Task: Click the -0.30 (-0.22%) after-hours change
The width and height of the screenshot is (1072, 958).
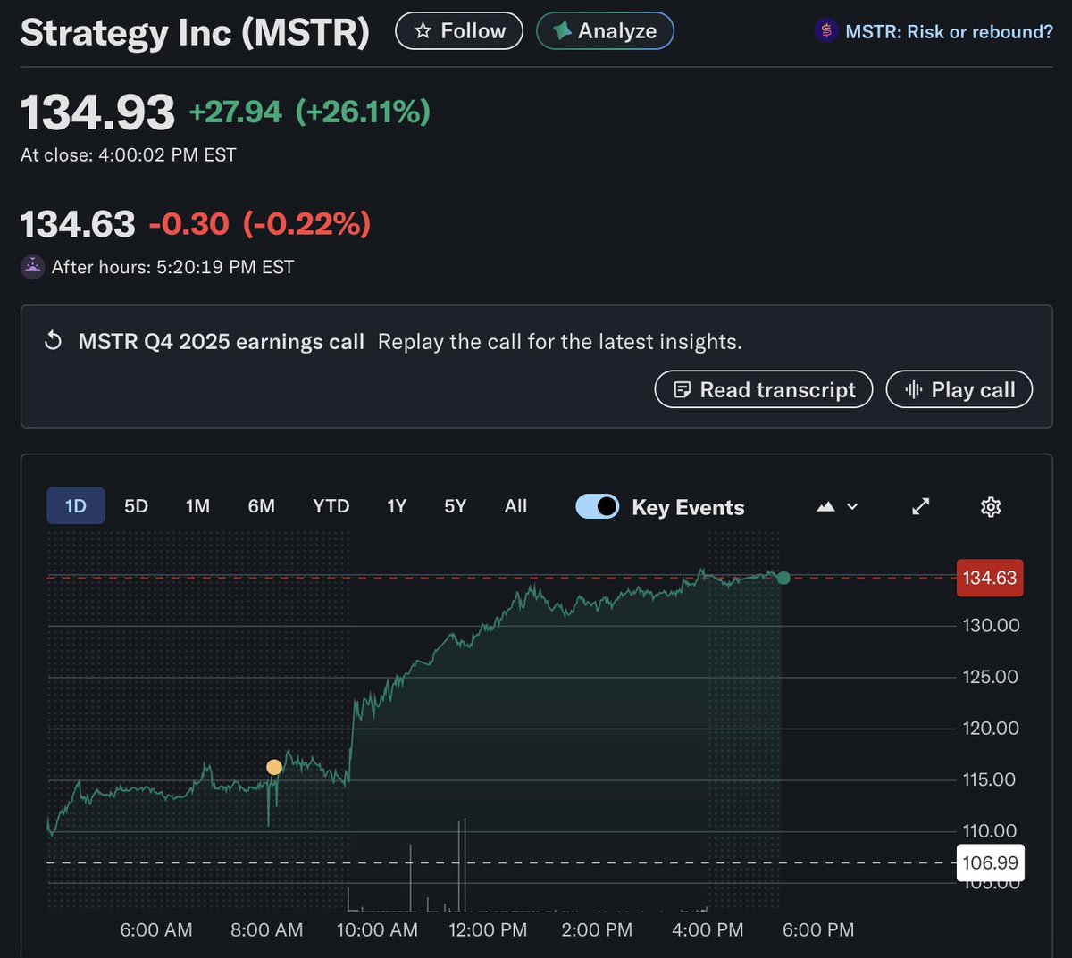Action: [x=259, y=223]
